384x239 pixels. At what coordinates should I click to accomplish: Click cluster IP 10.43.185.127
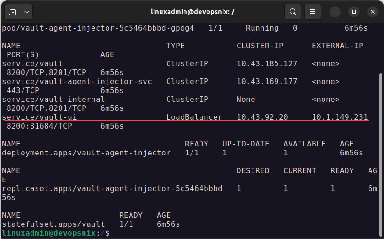pos(267,63)
